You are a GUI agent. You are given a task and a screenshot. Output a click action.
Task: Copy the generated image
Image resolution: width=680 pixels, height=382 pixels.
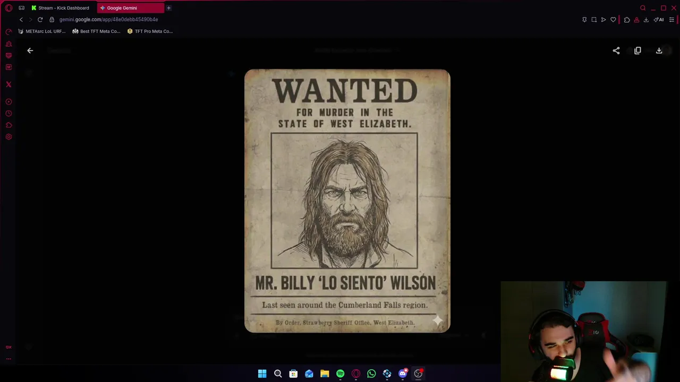637,50
